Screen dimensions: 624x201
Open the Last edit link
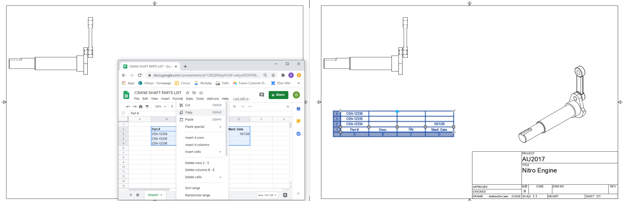click(242, 99)
